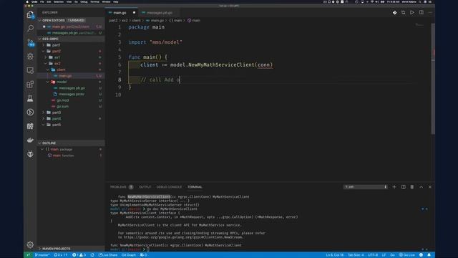Open the Docker whale icon in activity bar
The width and height of the screenshot is (458, 258).
(30, 140)
